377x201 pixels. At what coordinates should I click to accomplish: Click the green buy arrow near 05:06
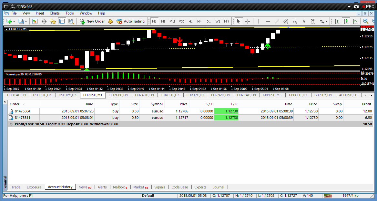[x=267, y=46]
